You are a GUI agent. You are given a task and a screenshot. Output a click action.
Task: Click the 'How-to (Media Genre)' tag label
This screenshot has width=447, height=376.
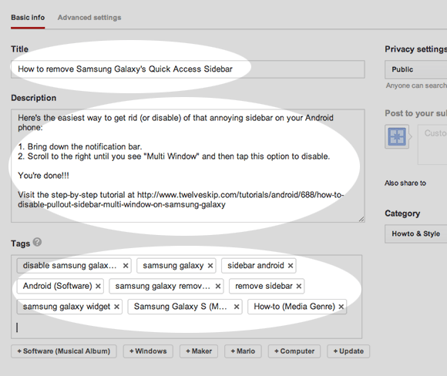294,307
